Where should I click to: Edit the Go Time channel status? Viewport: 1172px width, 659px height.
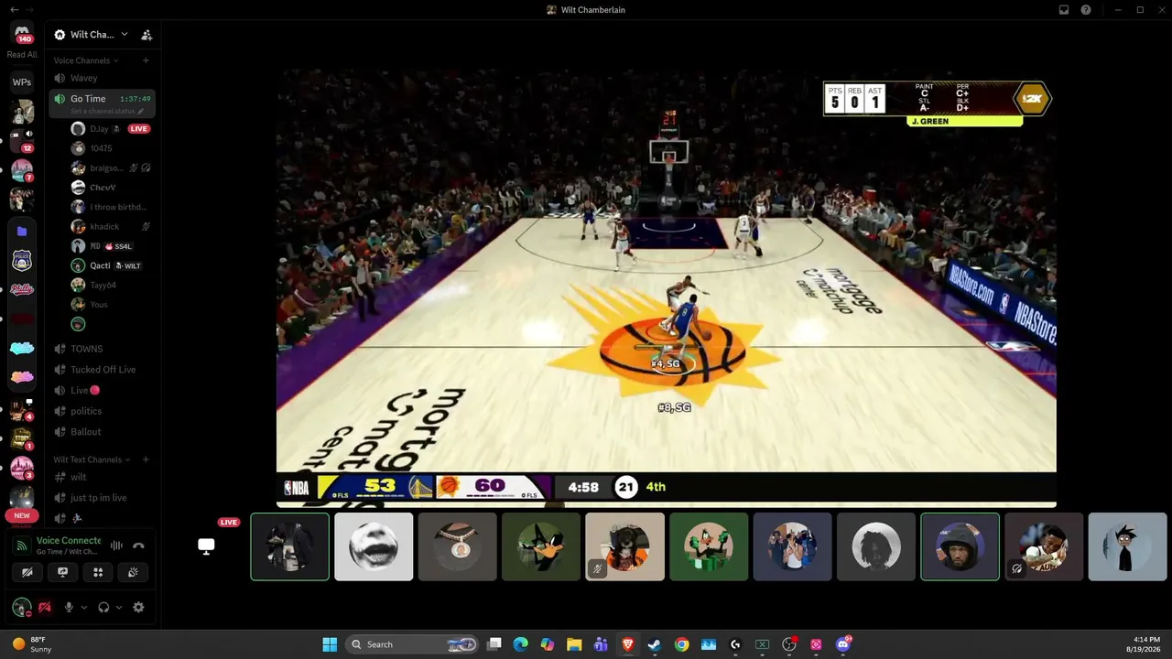point(107,111)
